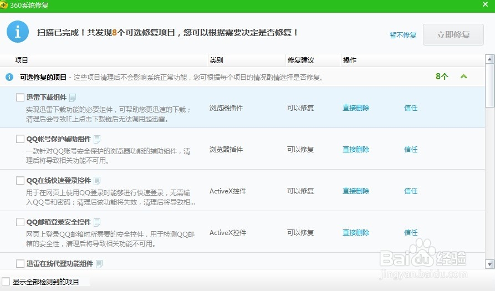This screenshot has width=495, height=291.
Task: Check the QQ在线快速登录控件 checkbox
Action: click(x=20, y=181)
